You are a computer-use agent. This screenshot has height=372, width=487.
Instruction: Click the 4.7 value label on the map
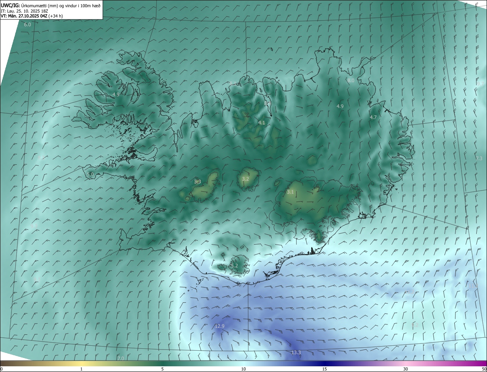click(373, 118)
